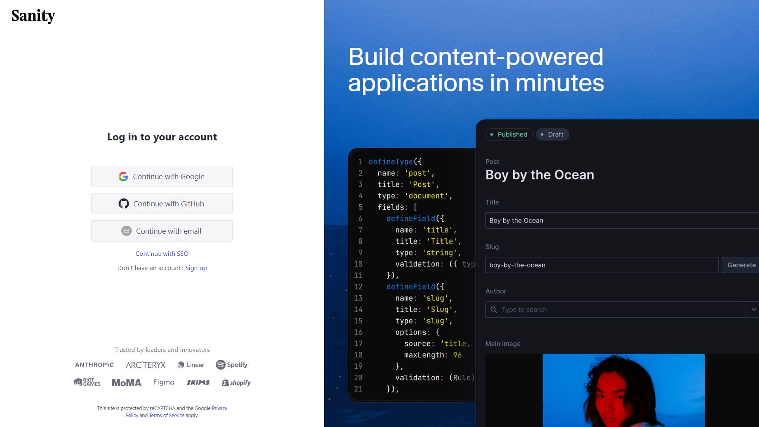This screenshot has height=427, width=759.
Task: Click code line "name: 'post',"
Action: (x=406, y=173)
